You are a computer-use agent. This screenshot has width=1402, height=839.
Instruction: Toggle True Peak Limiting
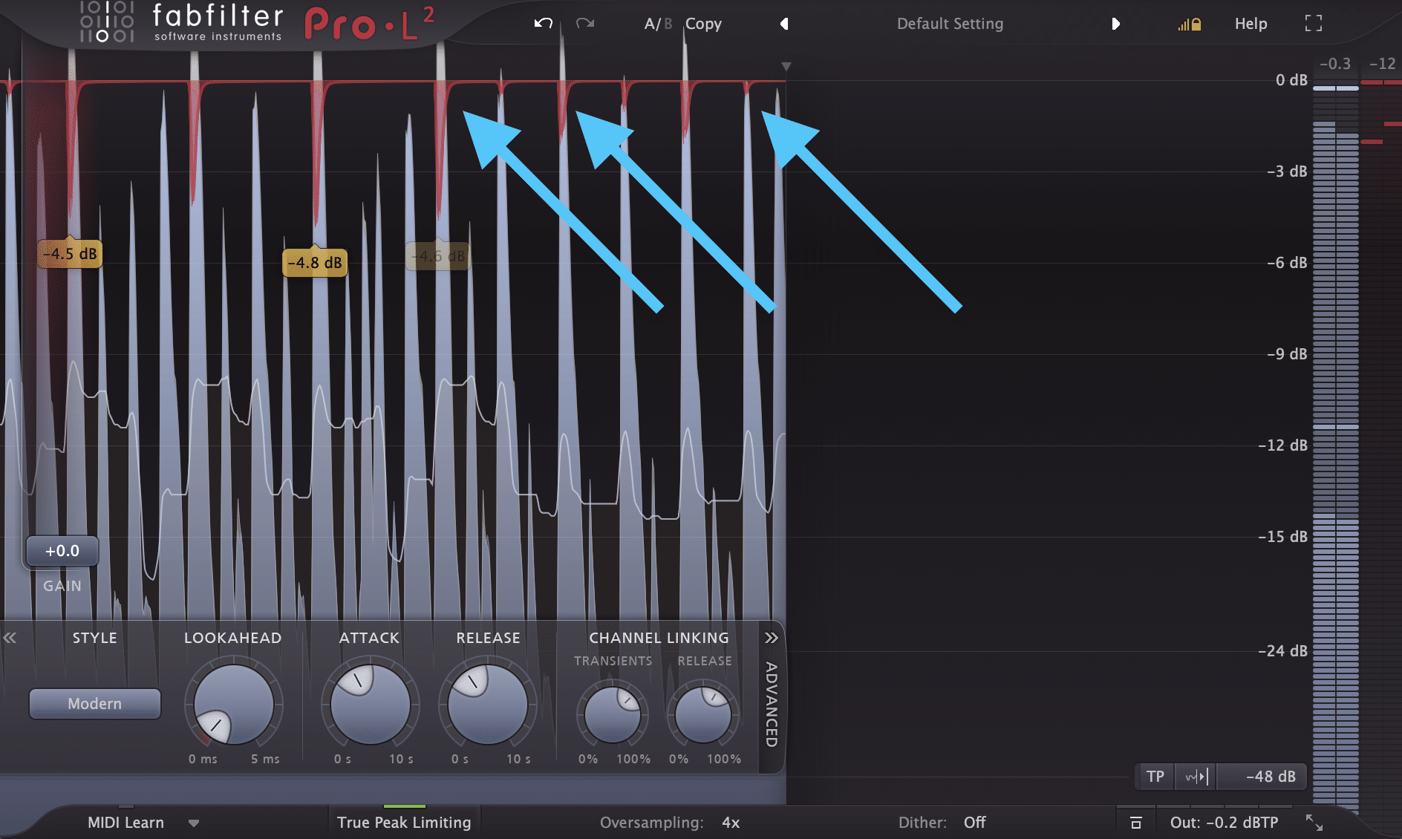(404, 822)
